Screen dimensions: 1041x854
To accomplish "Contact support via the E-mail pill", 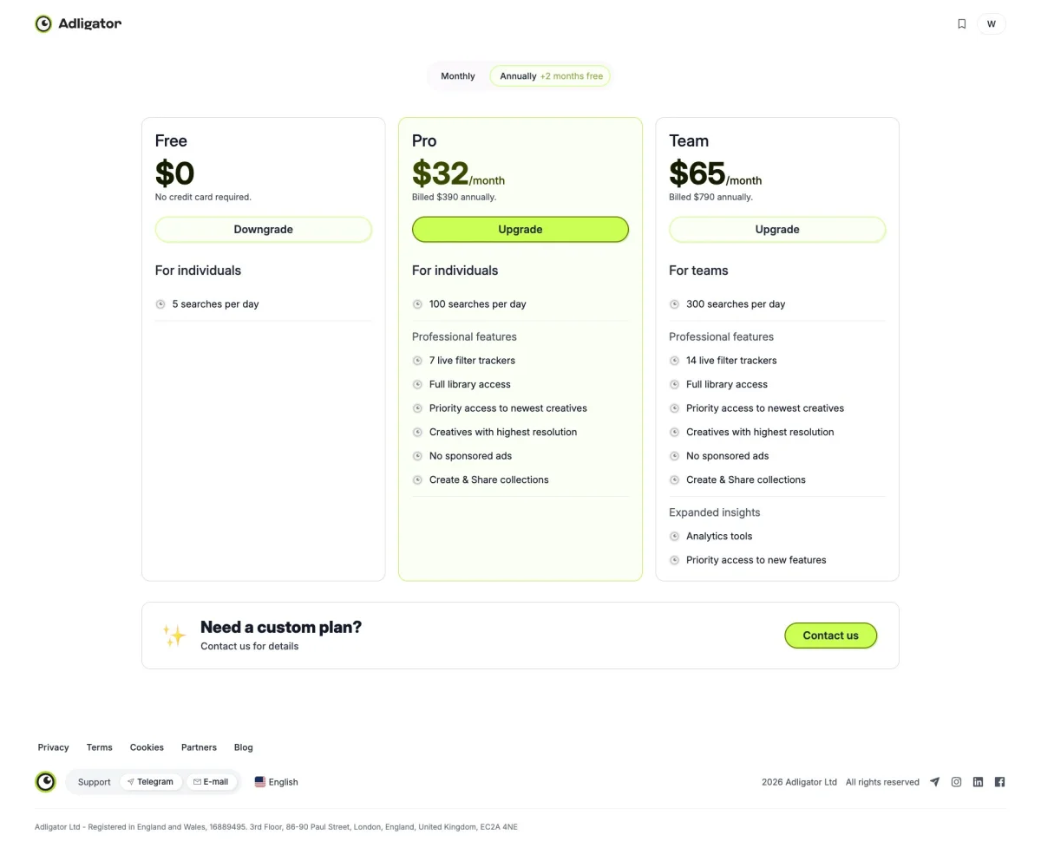I will [211, 781].
